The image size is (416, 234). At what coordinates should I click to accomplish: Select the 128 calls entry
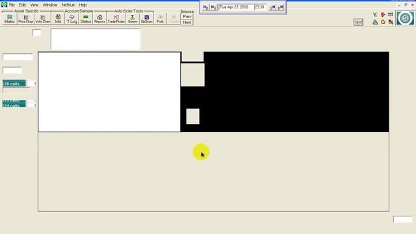[14, 84]
